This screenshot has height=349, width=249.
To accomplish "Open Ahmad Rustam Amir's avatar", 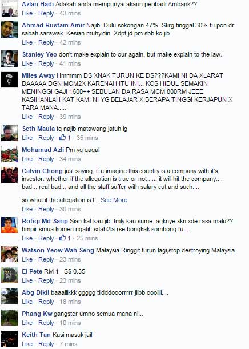I will point(9,29).
